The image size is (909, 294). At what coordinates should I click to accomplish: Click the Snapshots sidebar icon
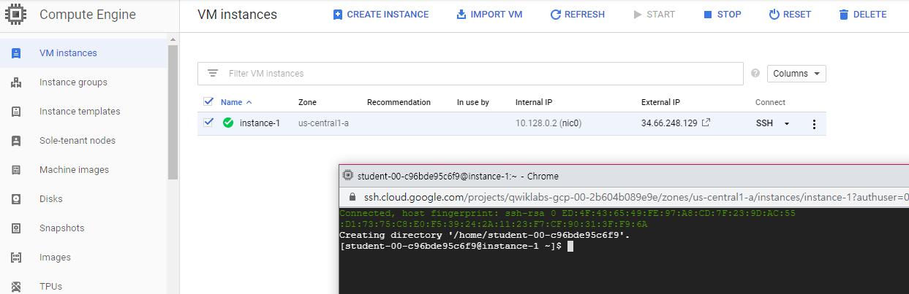16,228
